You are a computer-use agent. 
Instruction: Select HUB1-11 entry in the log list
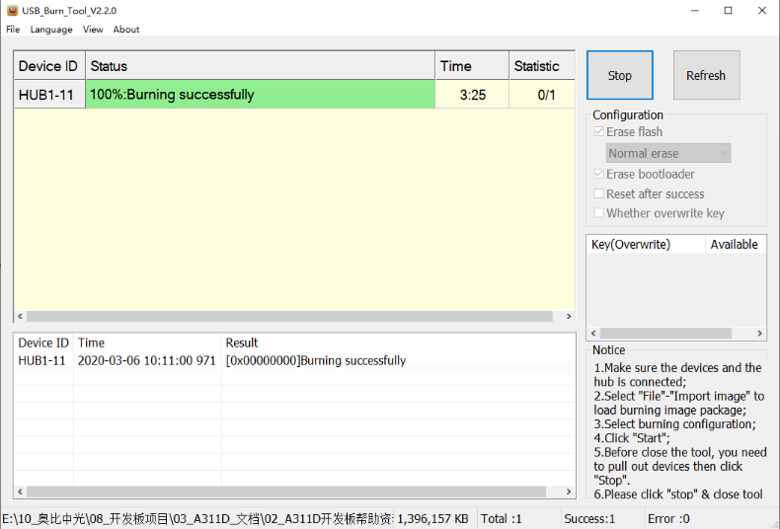pos(41,360)
